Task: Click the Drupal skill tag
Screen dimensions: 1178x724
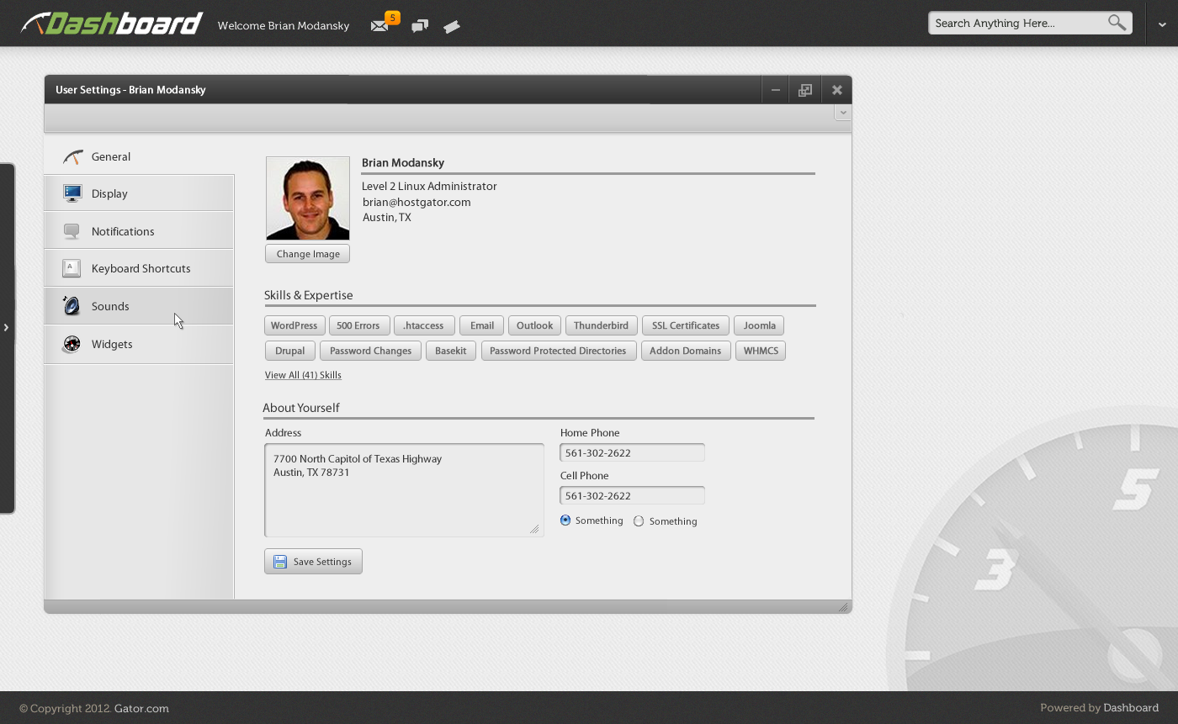Action: [290, 351]
